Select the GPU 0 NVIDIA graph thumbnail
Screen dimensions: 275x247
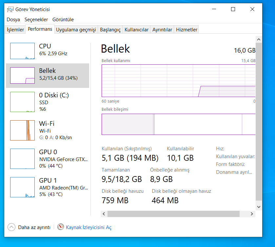(x=22, y=159)
